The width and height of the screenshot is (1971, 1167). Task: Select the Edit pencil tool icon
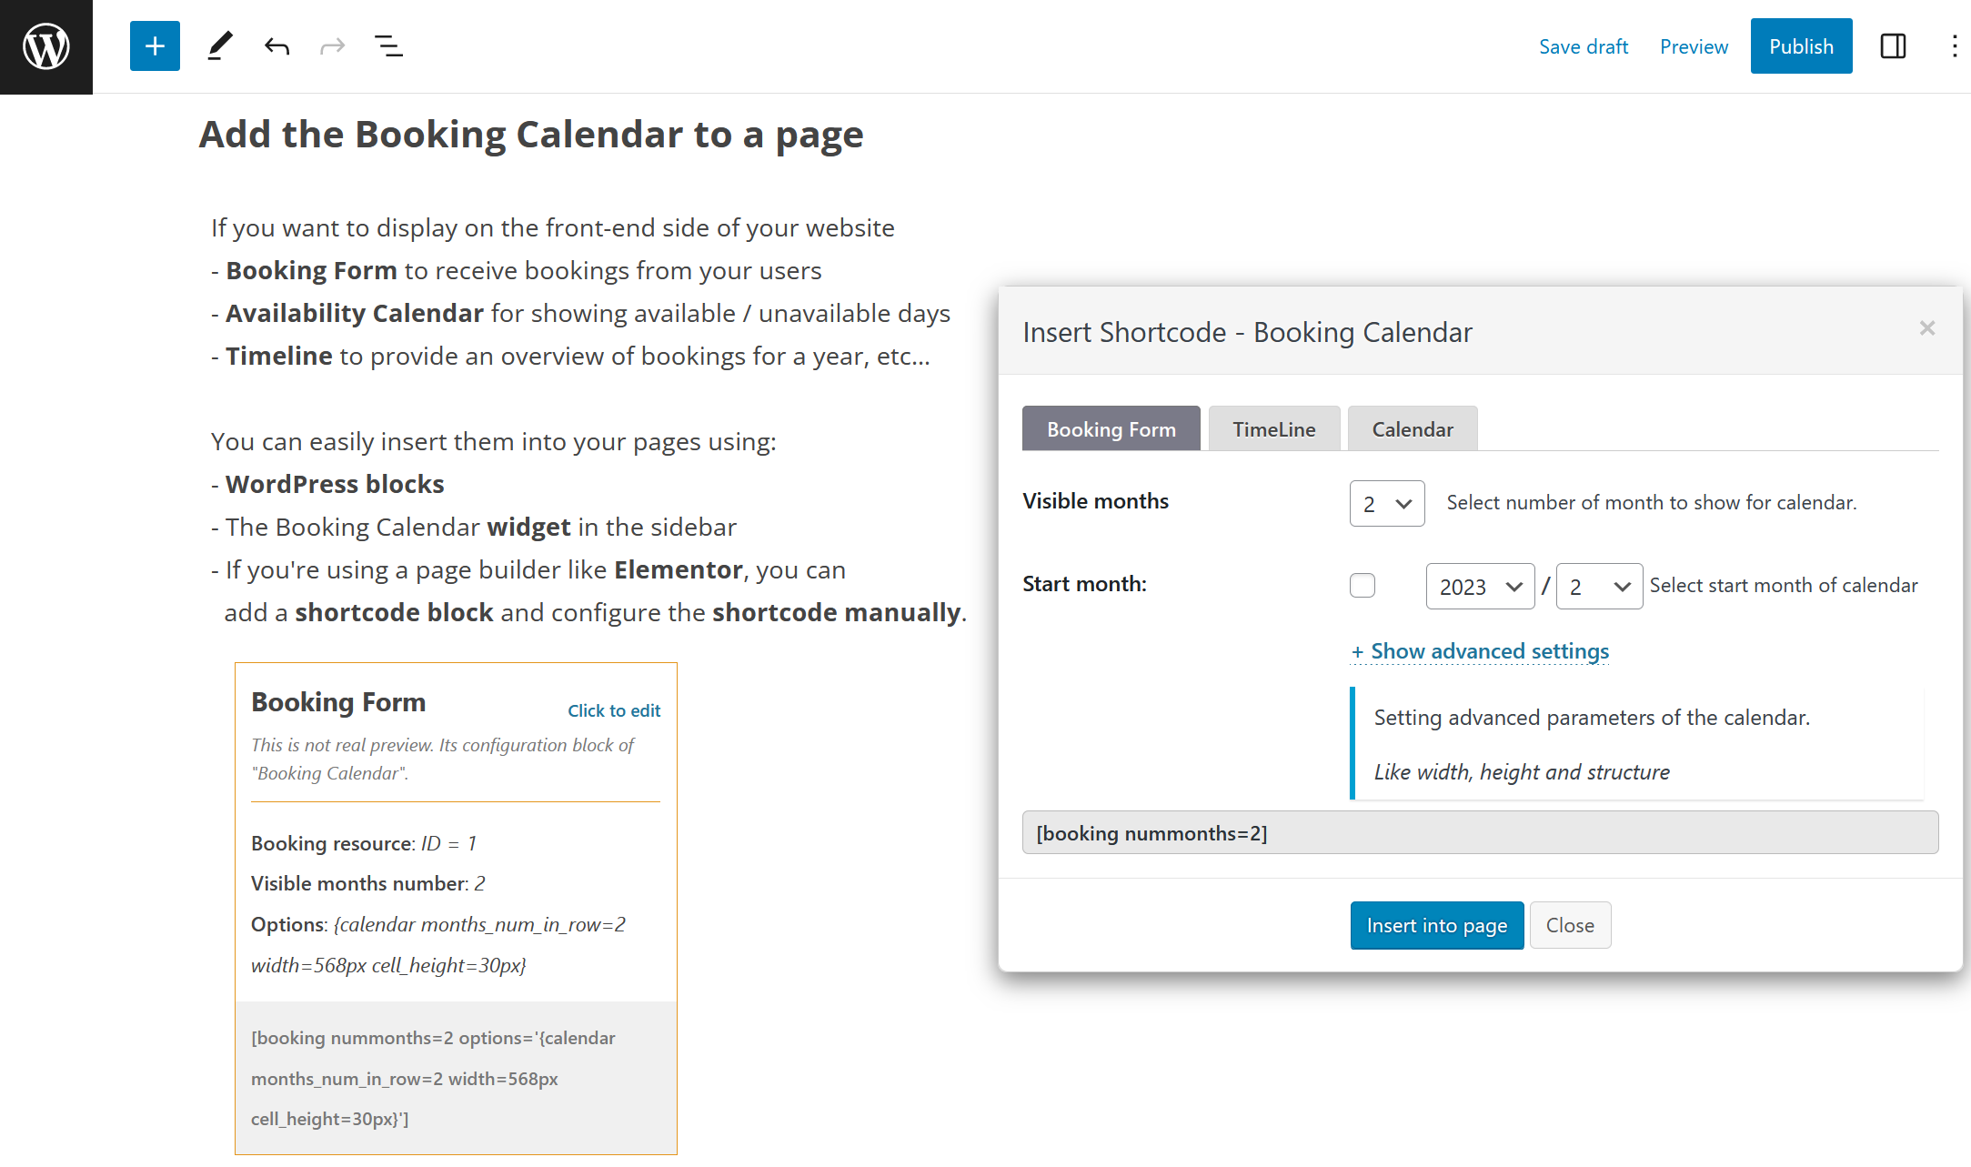218,45
